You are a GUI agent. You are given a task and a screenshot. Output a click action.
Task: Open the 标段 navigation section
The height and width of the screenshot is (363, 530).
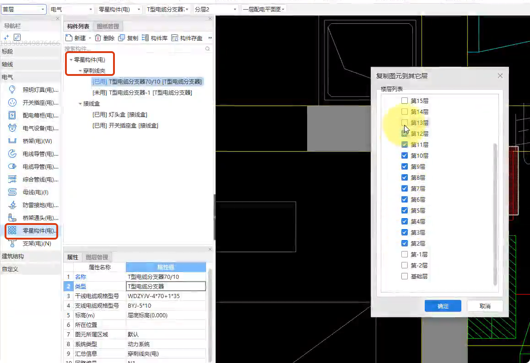pos(30,51)
